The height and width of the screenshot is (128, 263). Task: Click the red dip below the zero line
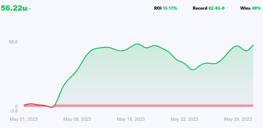click(x=51, y=107)
